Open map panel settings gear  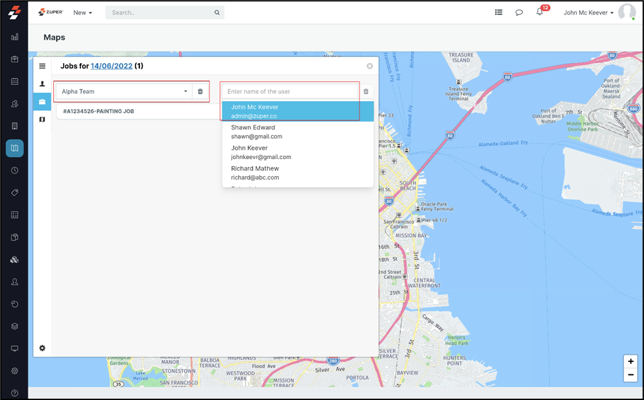click(42, 348)
